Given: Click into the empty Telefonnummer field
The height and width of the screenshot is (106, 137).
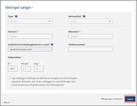Looking at the screenshot, I should (91, 49).
